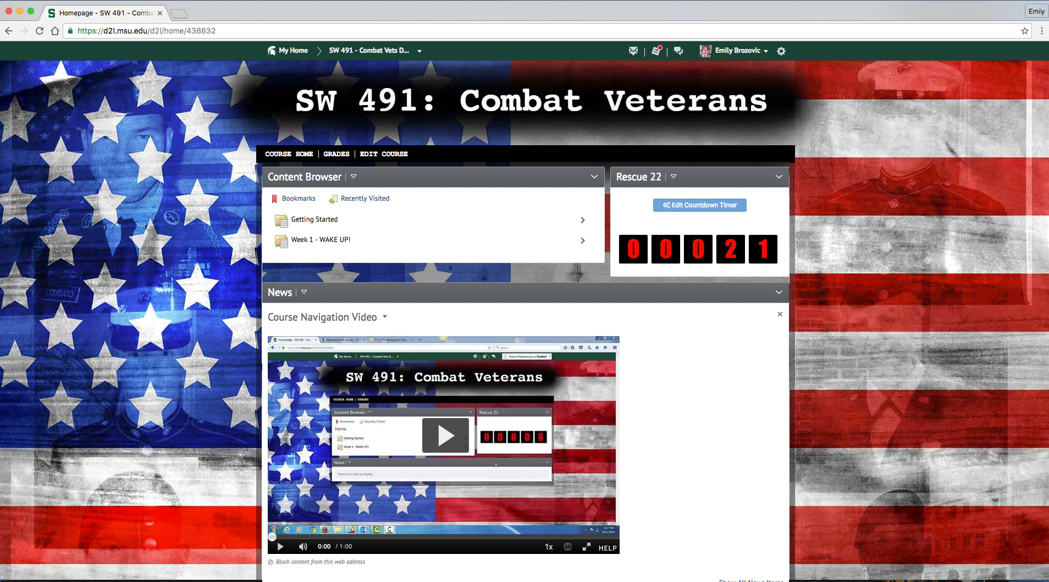
Task: Open the course selector dropdown
Action: (x=419, y=51)
